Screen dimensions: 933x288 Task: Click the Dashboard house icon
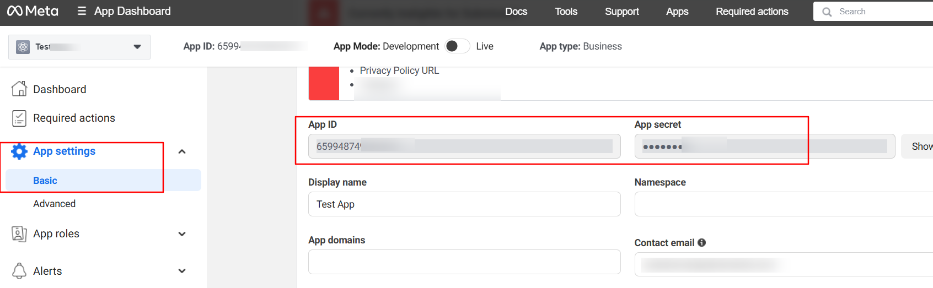[x=19, y=89]
